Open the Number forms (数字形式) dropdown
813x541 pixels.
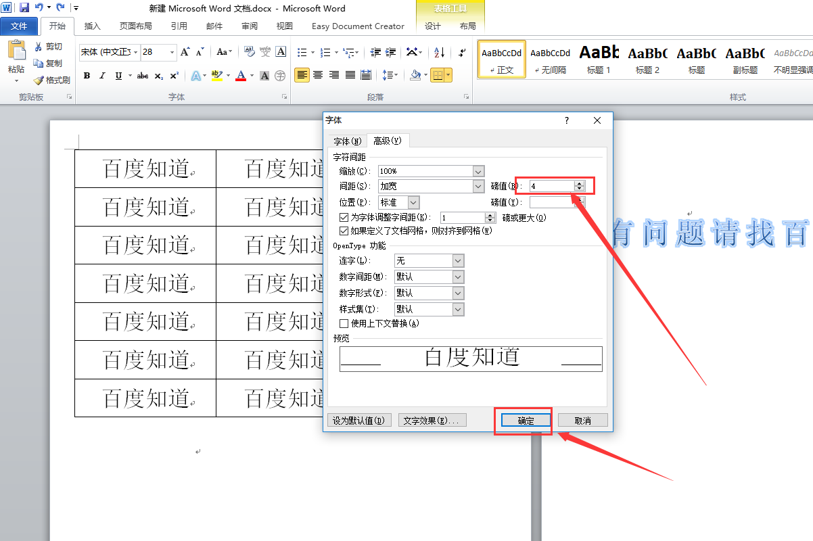tap(459, 293)
